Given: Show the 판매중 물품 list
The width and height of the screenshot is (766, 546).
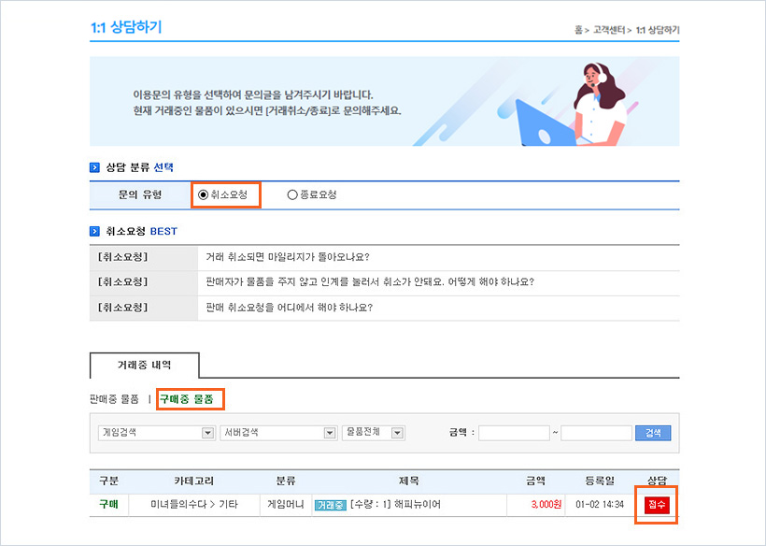Looking at the screenshot, I should point(114,399).
